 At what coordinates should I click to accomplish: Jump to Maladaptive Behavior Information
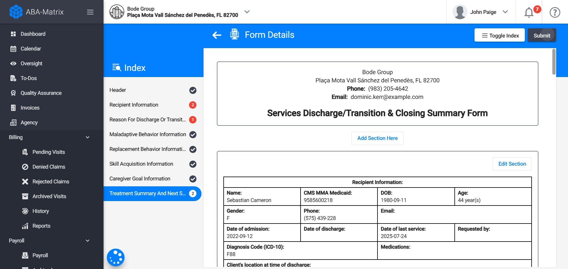tap(153, 134)
